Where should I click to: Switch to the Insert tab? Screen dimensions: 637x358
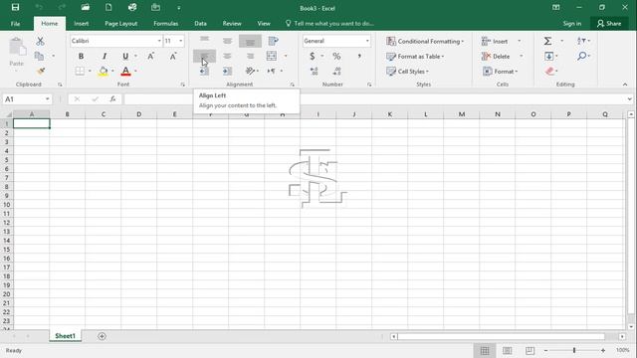point(82,24)
